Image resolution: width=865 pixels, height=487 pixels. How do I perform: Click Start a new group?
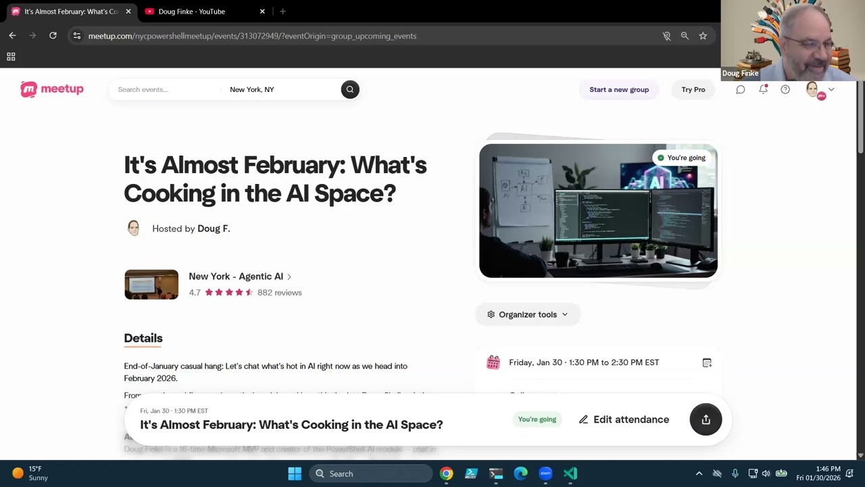tap(619, 89)
